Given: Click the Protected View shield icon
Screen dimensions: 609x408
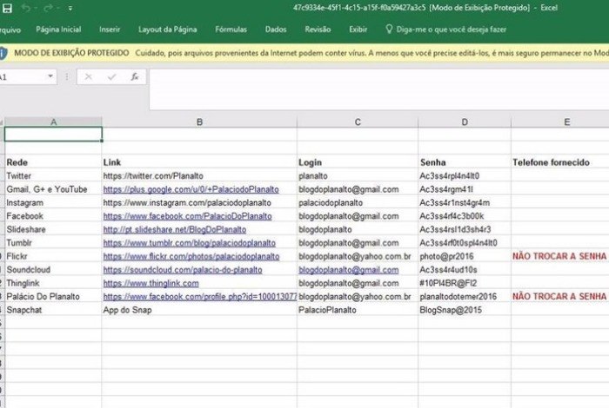Looking at the screenshot, I should click(4, 52).
